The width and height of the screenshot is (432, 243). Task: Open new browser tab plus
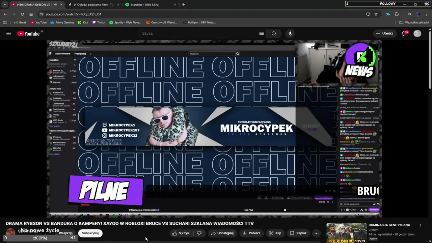point(183,4)
